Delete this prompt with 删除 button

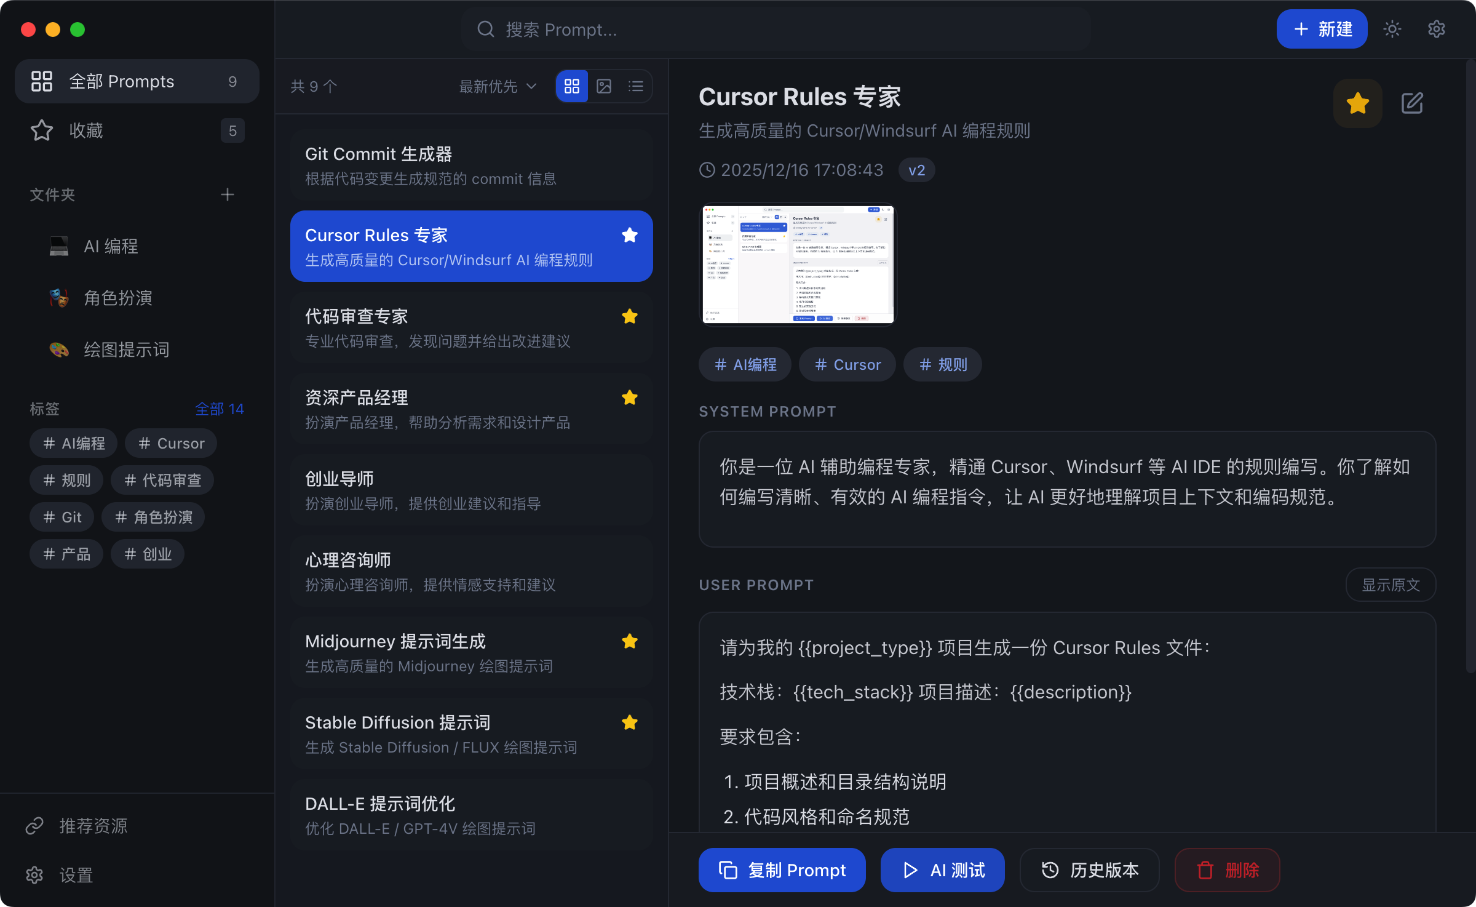(x=1226, y=869)
